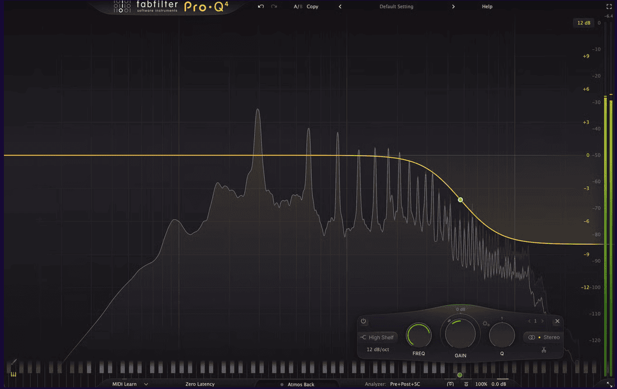Click the GAIN knob
This screenshot has height=389, width=617.
tap(460, 334)
